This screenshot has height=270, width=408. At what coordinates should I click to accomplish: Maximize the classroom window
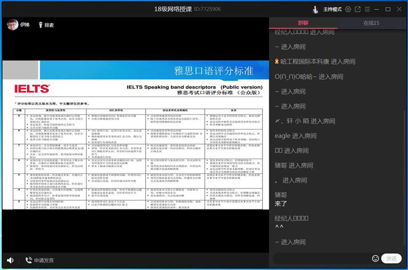[388, 9]
